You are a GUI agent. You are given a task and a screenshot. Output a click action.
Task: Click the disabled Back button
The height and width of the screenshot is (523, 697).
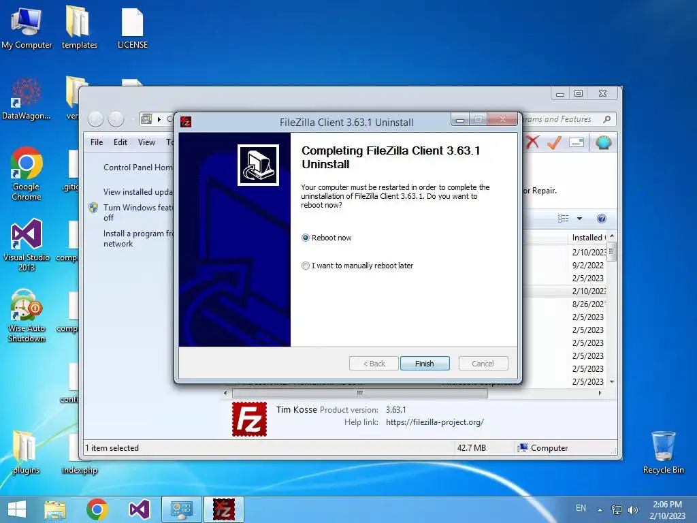pyautogui.click(x=374, y=364)
